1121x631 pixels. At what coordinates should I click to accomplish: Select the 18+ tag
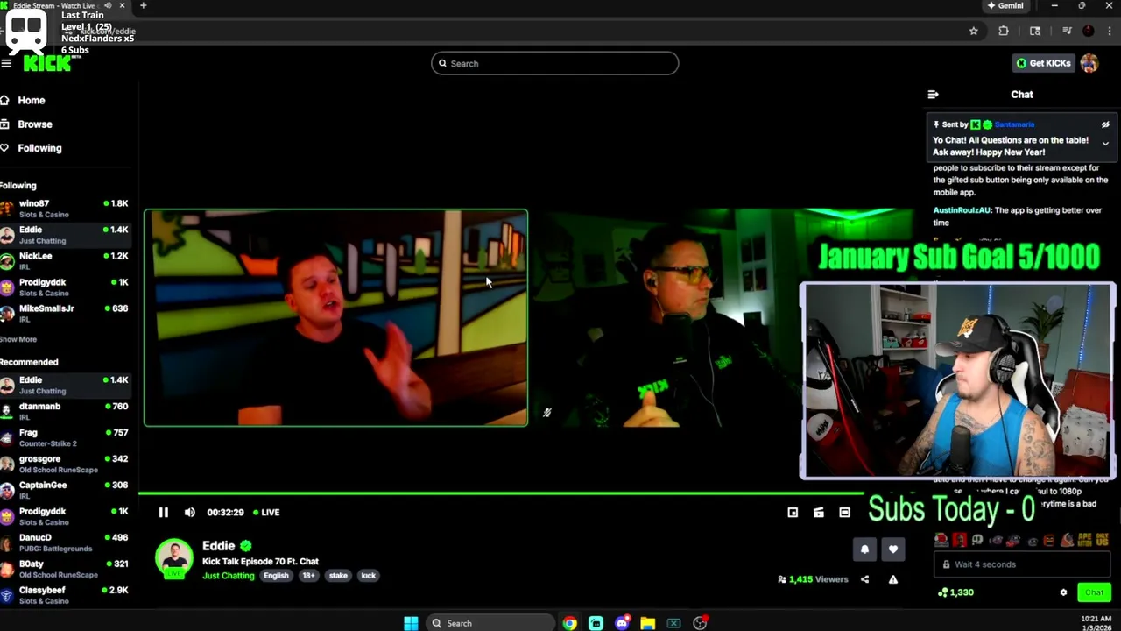pyautogui.click(x=308, y=576)
